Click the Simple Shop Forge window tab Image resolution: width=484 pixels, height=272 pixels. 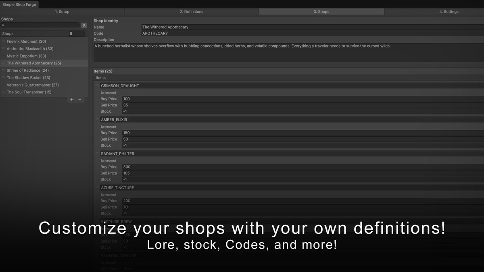pyautogui.click(x=19, y=4)
